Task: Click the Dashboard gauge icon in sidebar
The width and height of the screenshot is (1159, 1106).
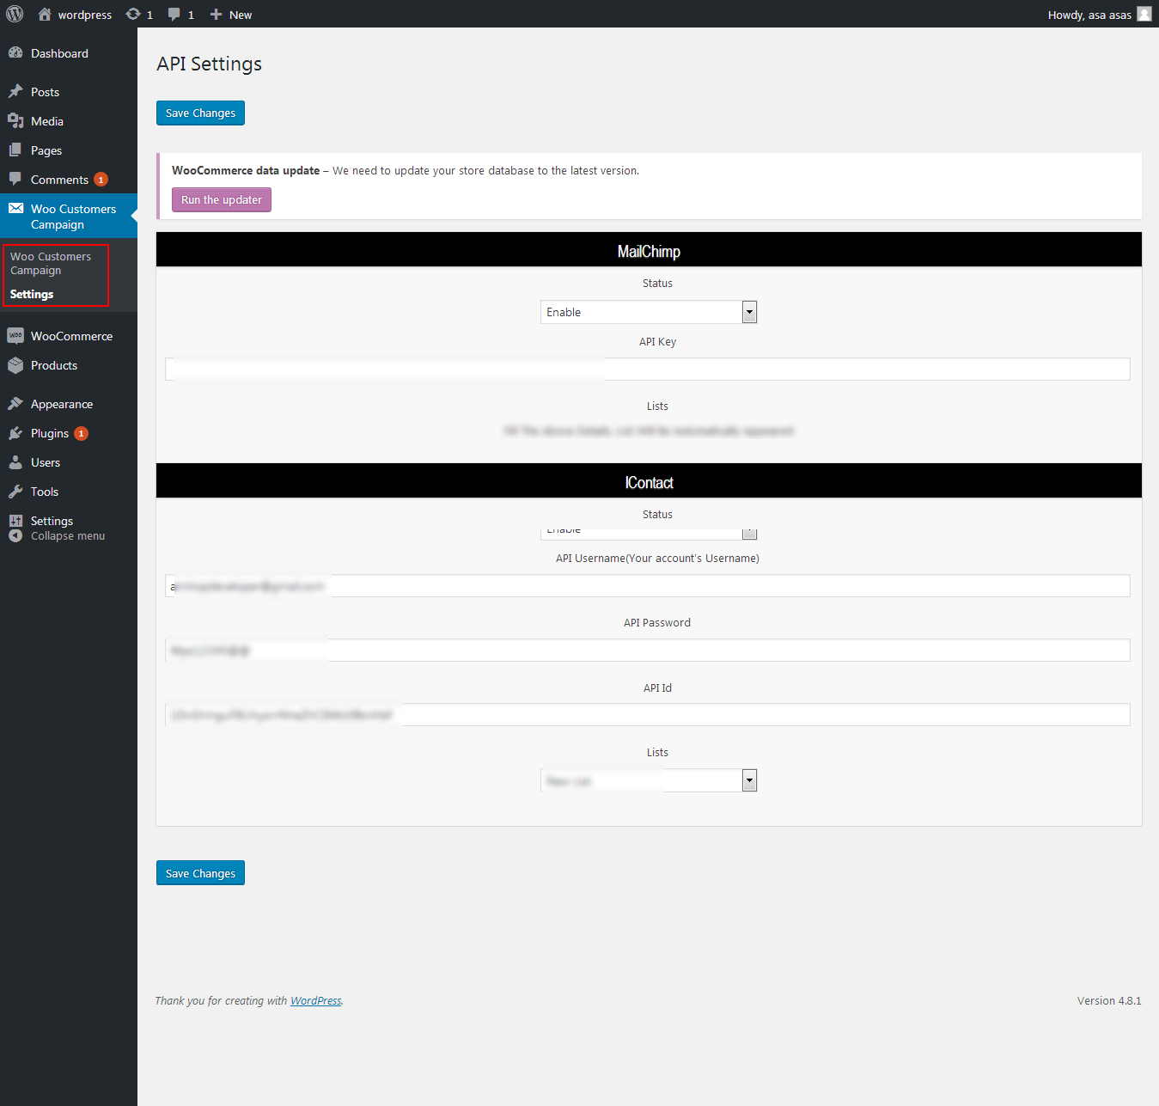Action: (x=15, y=52)
